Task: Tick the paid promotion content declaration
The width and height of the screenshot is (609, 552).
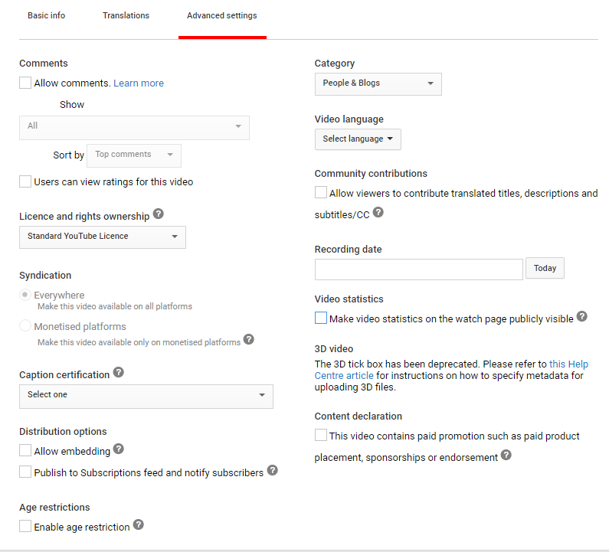Action: (321, 435)
